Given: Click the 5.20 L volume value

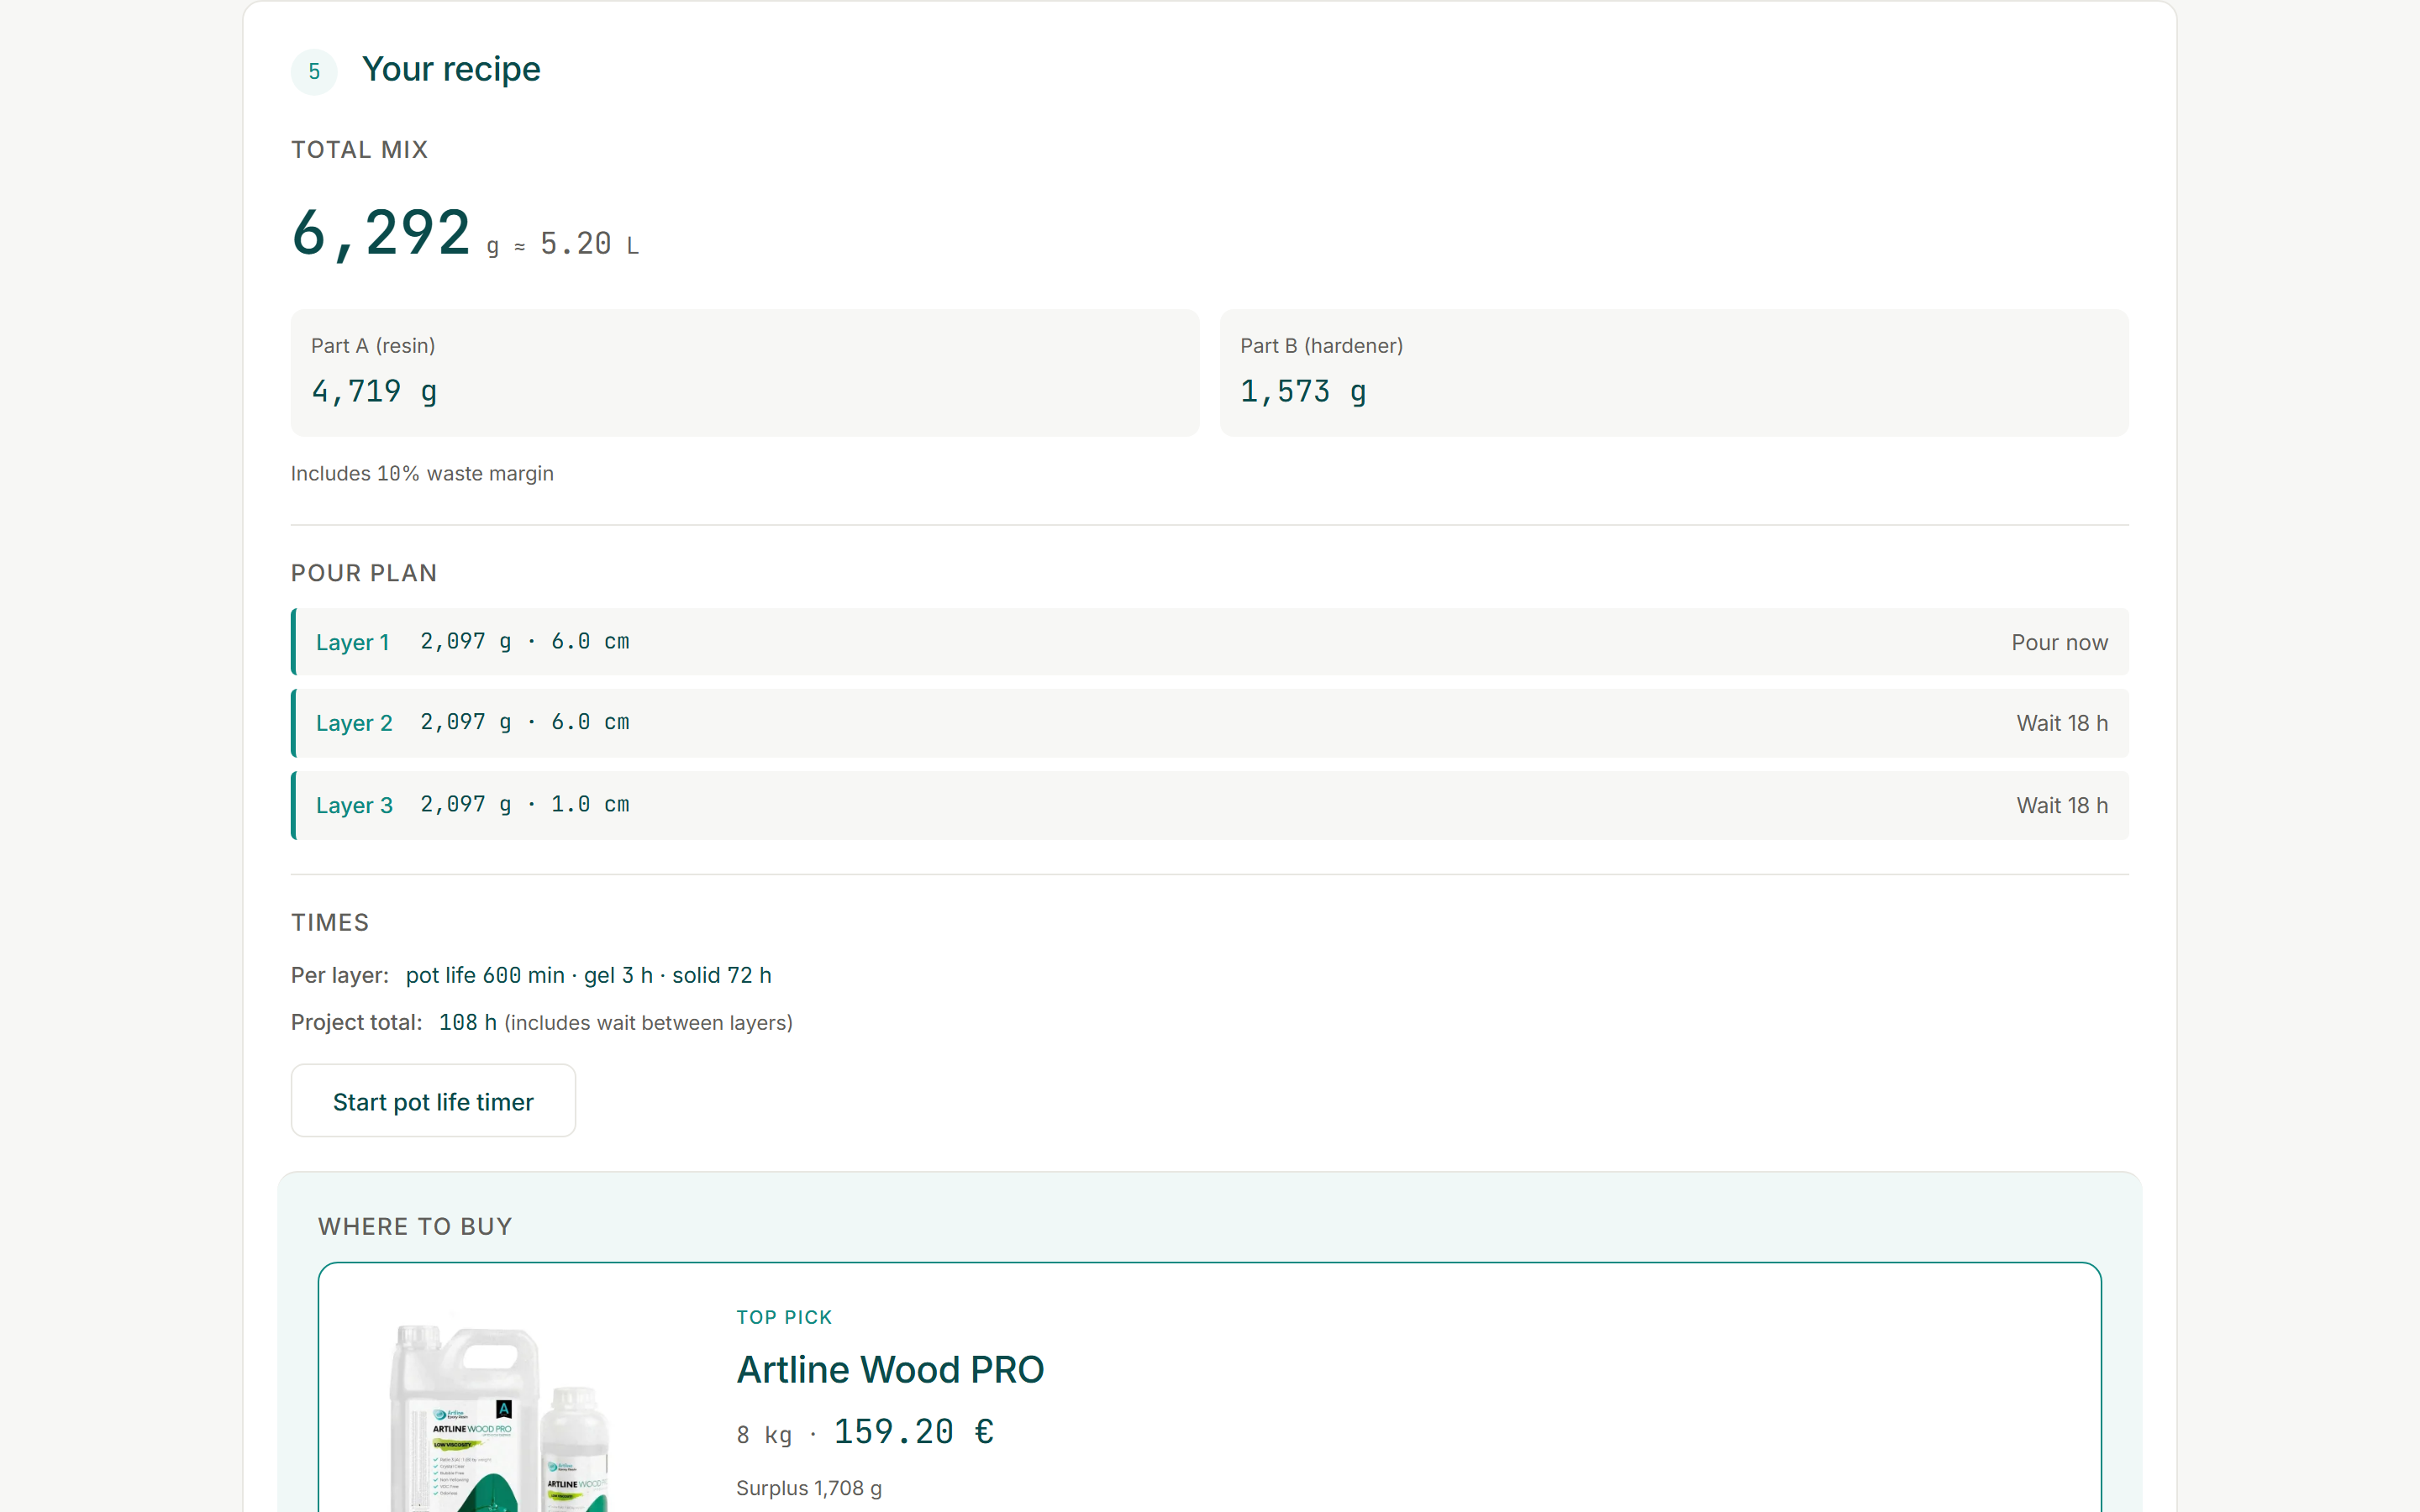Looking at the screenshot, I should coord(589,244).
